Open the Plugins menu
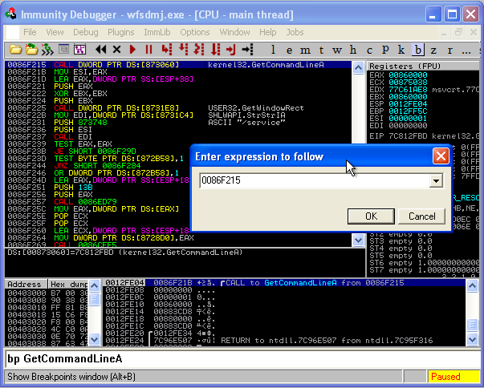 tap(120, 32)
